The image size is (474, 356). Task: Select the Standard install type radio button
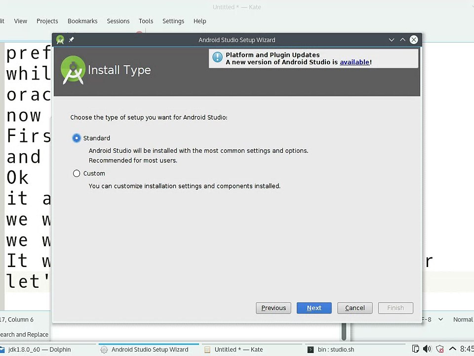77,138
